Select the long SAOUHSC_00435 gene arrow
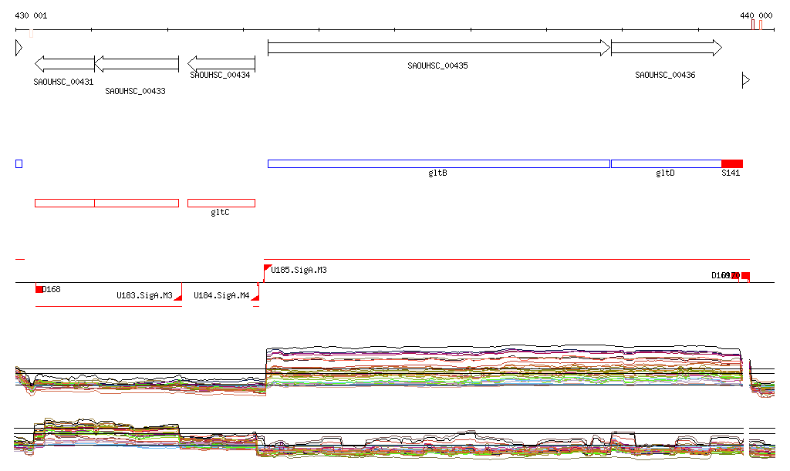Image resolution: width=790 pixels, height=471 pixels. [x=439, y=48]
